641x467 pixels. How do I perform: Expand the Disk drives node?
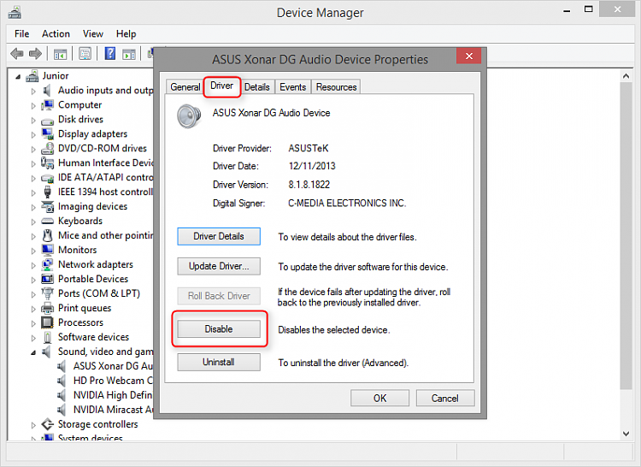(x=33, y=121)
